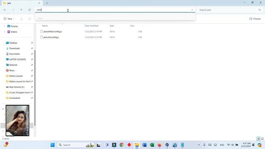
Task: Sort by the Name column header
Action: 45,26
